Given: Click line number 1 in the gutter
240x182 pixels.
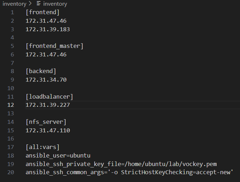Looking at the screenshot, I should 12,12.
